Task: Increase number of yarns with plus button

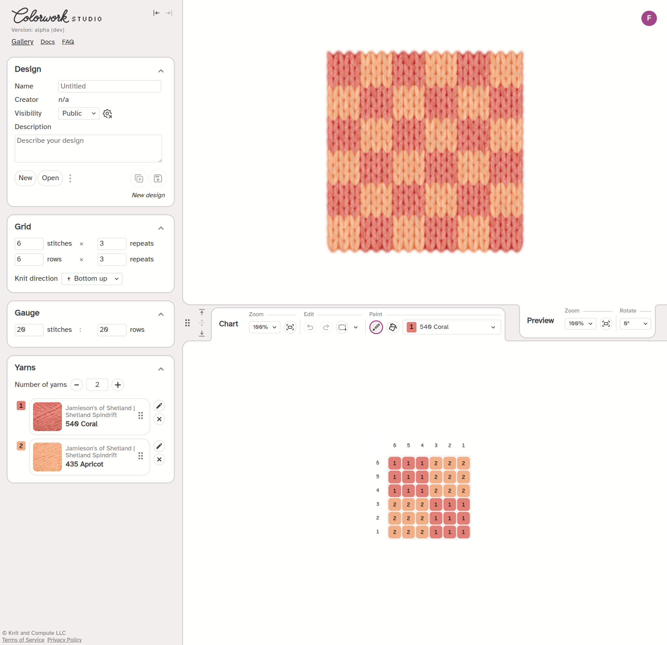Action: tap(118, 385)
